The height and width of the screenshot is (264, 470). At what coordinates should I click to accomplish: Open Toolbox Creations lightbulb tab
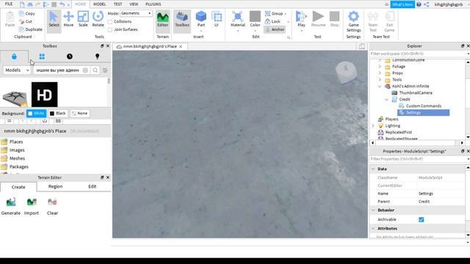(97, 56)
